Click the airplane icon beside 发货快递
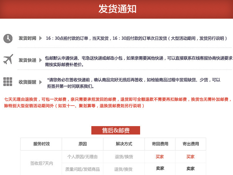Viewport: 233px width, 175px height. point(8,59)
